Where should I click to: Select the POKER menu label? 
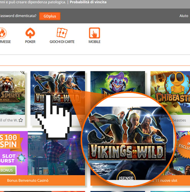click(x=30, y=42)
